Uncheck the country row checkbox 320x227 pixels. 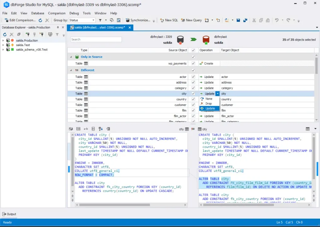[193, 99]
